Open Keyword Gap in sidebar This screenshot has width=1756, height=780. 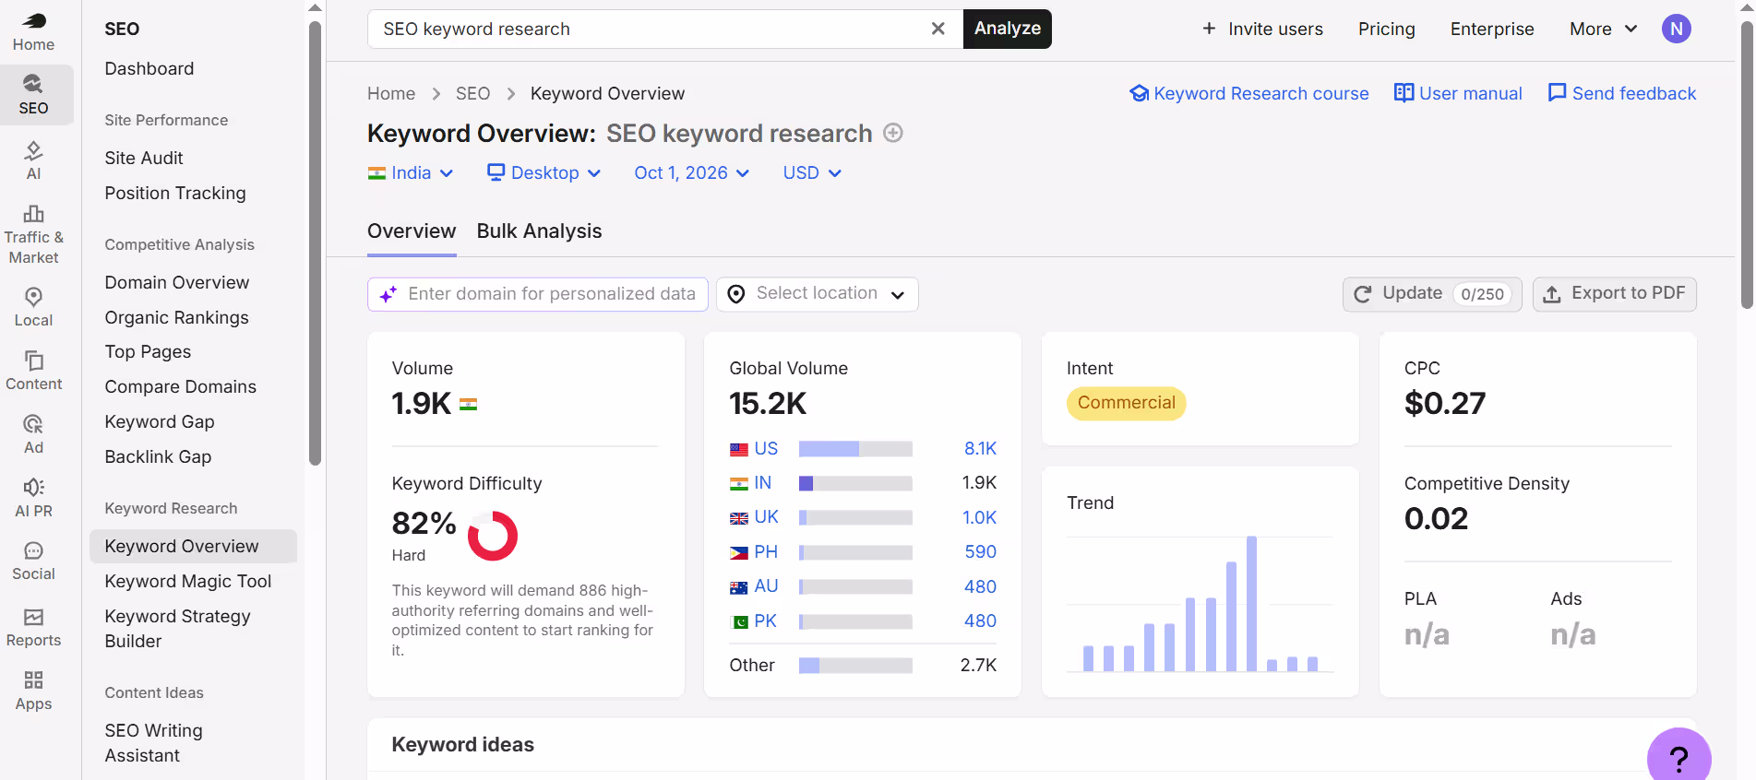[160, 421]
